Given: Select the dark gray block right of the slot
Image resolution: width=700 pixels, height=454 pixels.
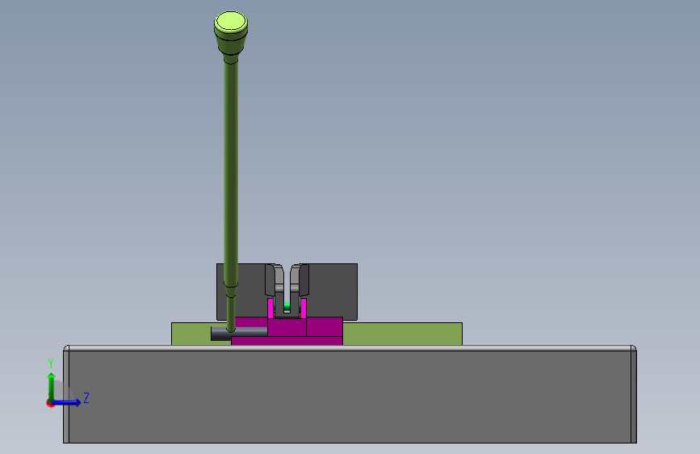Looking at the screenshot, I should 333,292.
